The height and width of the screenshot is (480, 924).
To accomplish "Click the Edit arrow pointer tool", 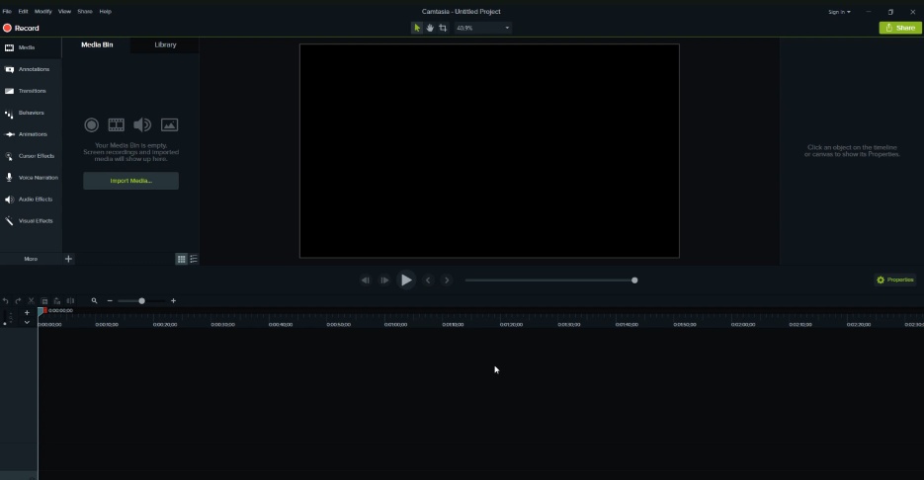I will coord(417,28).
